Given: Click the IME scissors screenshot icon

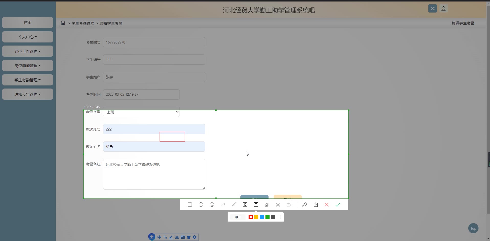Looking at the screenshot, I should point(177,237).
